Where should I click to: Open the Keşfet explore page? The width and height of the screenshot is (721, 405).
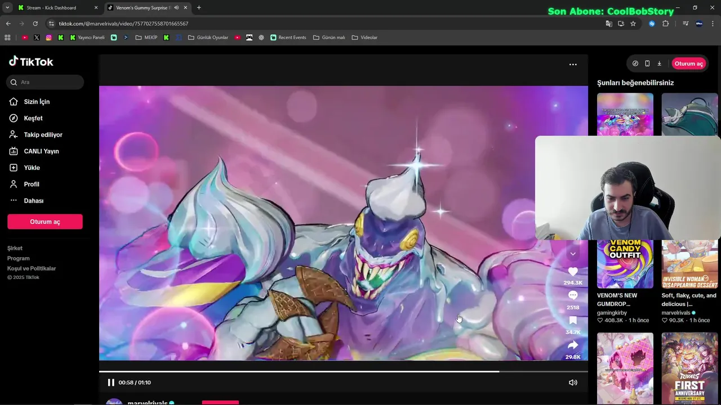click(x=33, y=118)
